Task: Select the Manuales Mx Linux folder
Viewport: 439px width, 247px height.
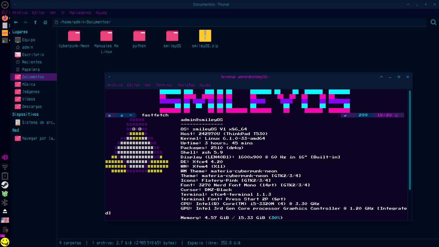Action: 106,42
